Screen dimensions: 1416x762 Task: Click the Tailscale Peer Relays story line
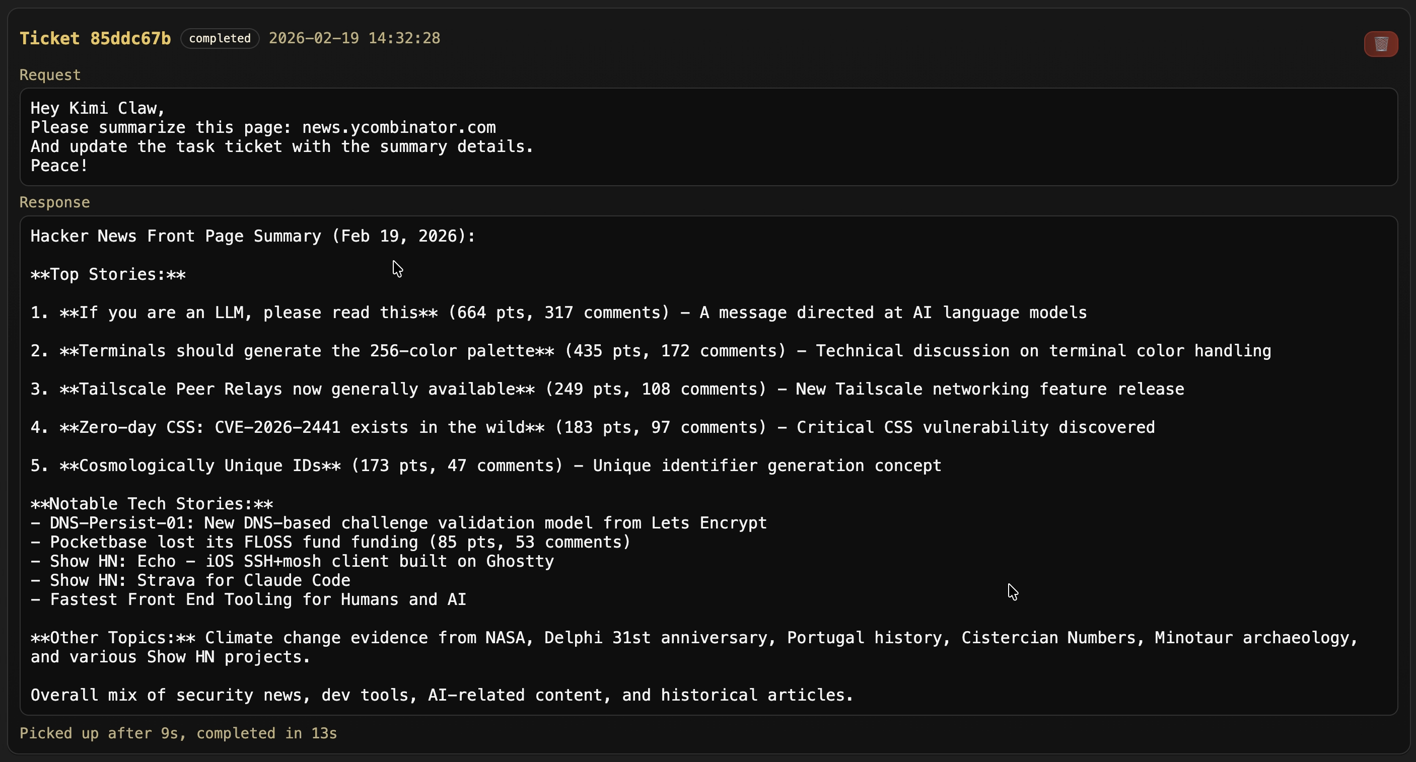point(607,389)
